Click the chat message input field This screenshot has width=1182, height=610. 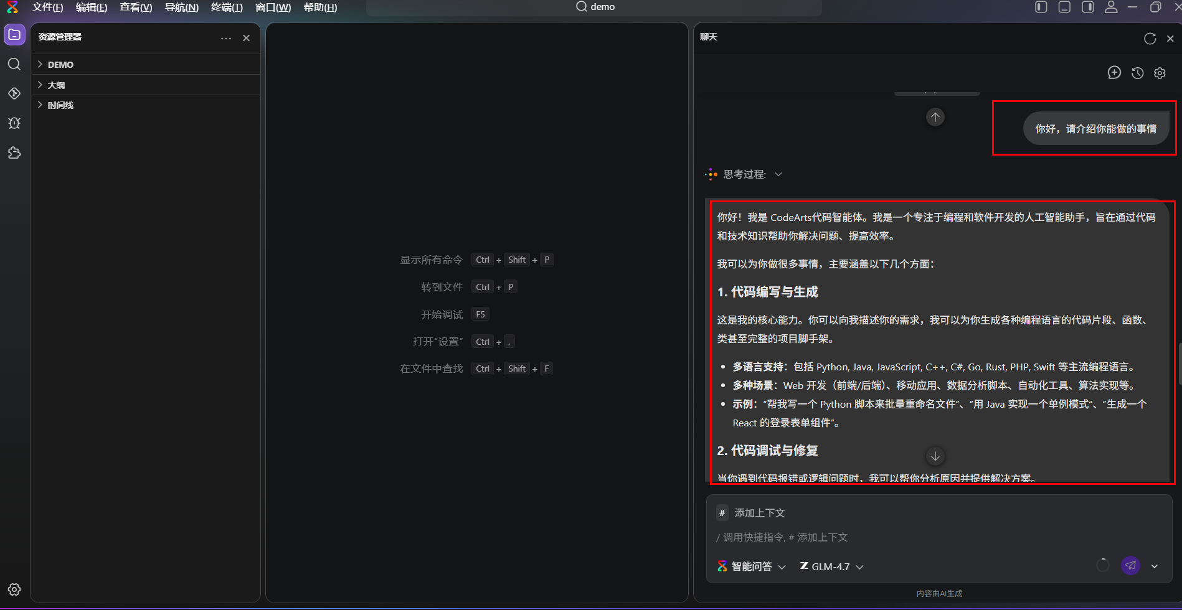(x=939, y=537)
